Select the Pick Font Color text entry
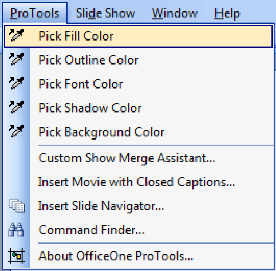This screenshot has height=271, width=276. point(81,84)
